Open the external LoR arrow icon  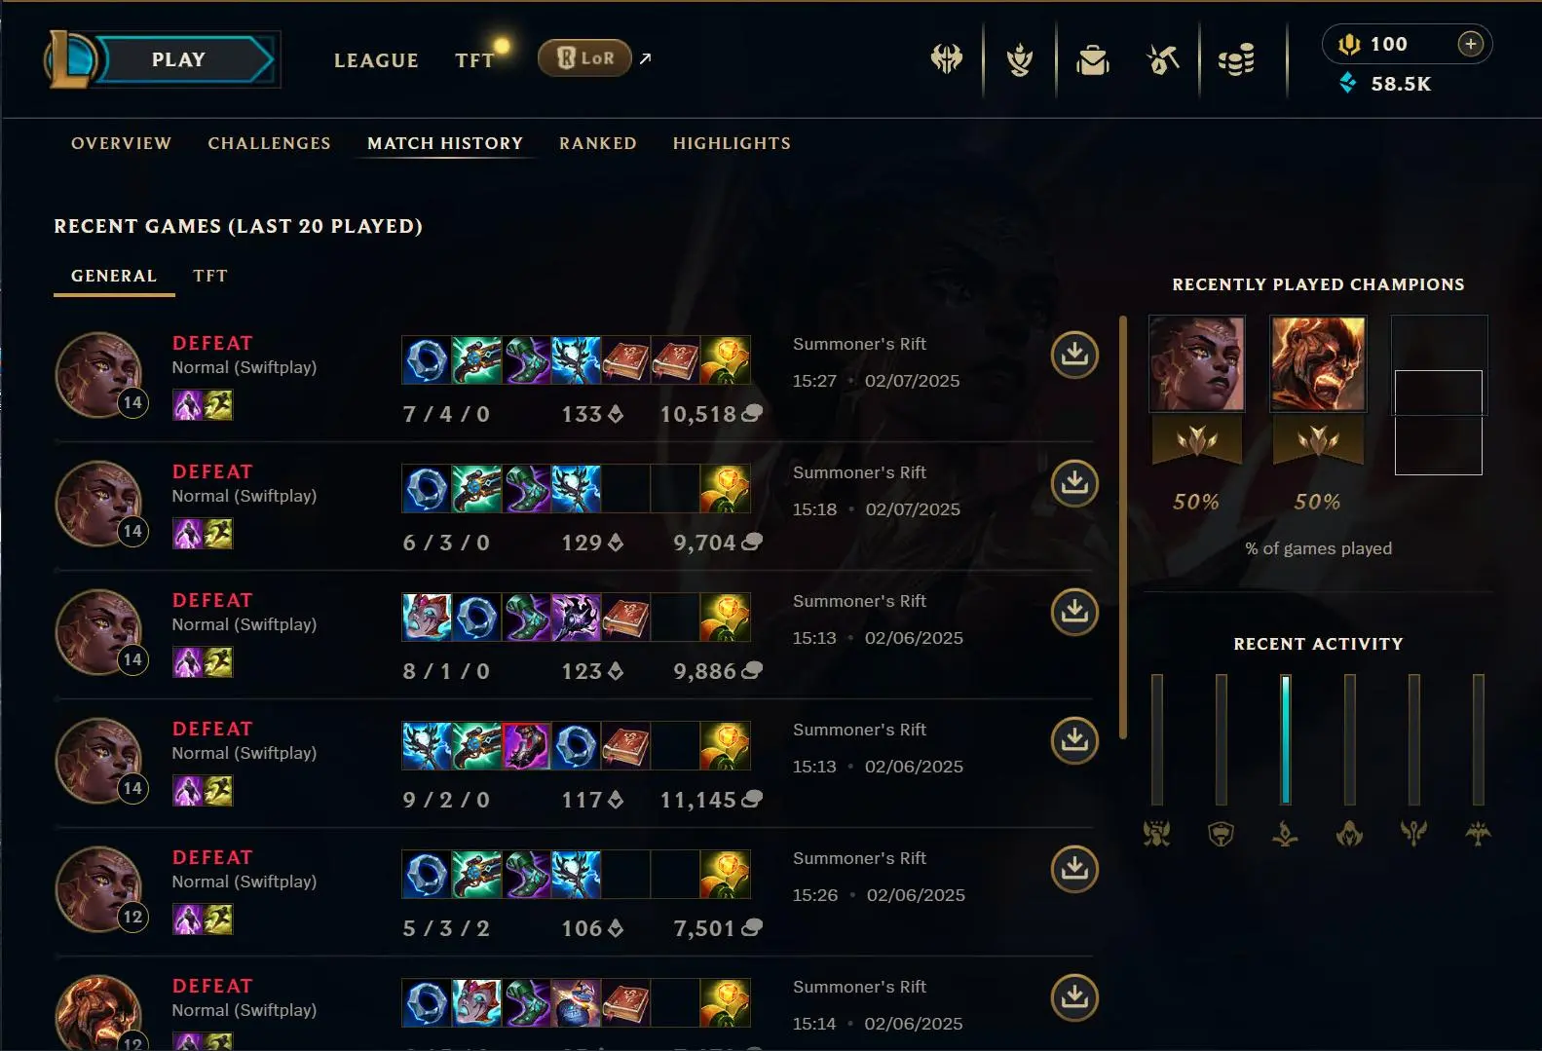645,58
